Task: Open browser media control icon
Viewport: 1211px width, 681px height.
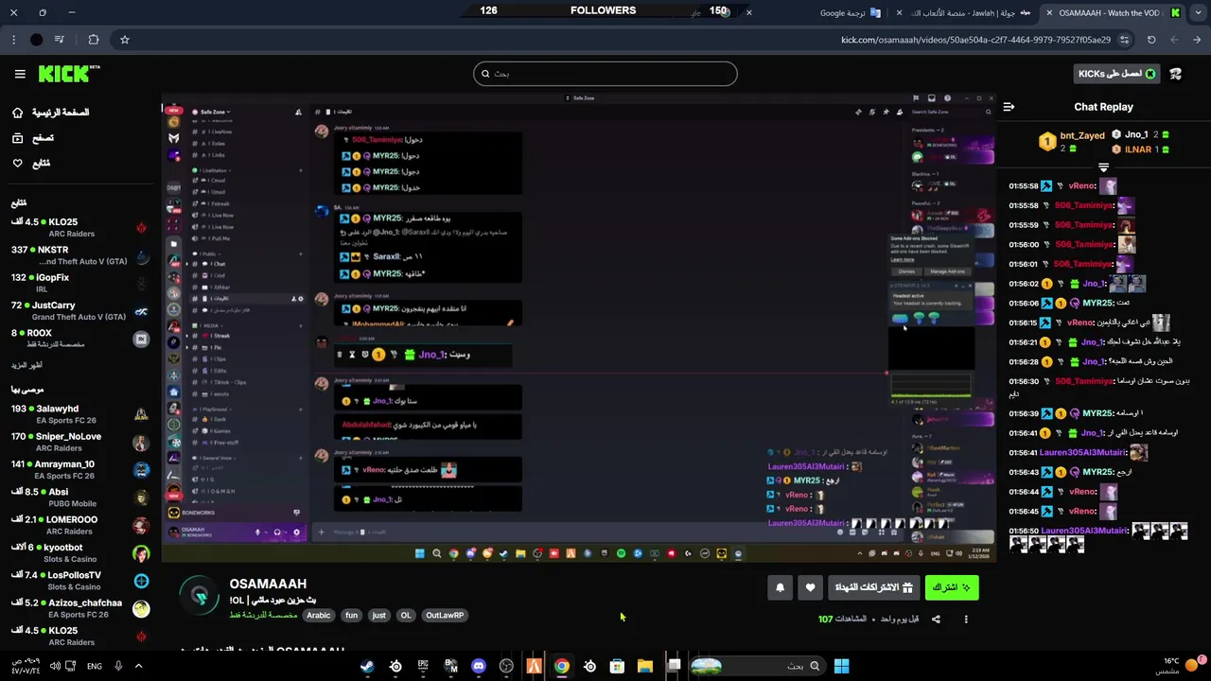Action: point(60,40)
